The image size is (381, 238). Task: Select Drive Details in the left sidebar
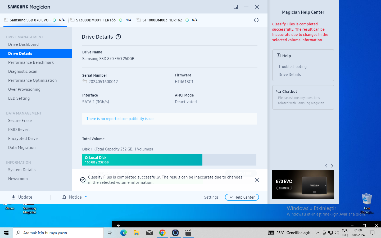coord(36,53)
